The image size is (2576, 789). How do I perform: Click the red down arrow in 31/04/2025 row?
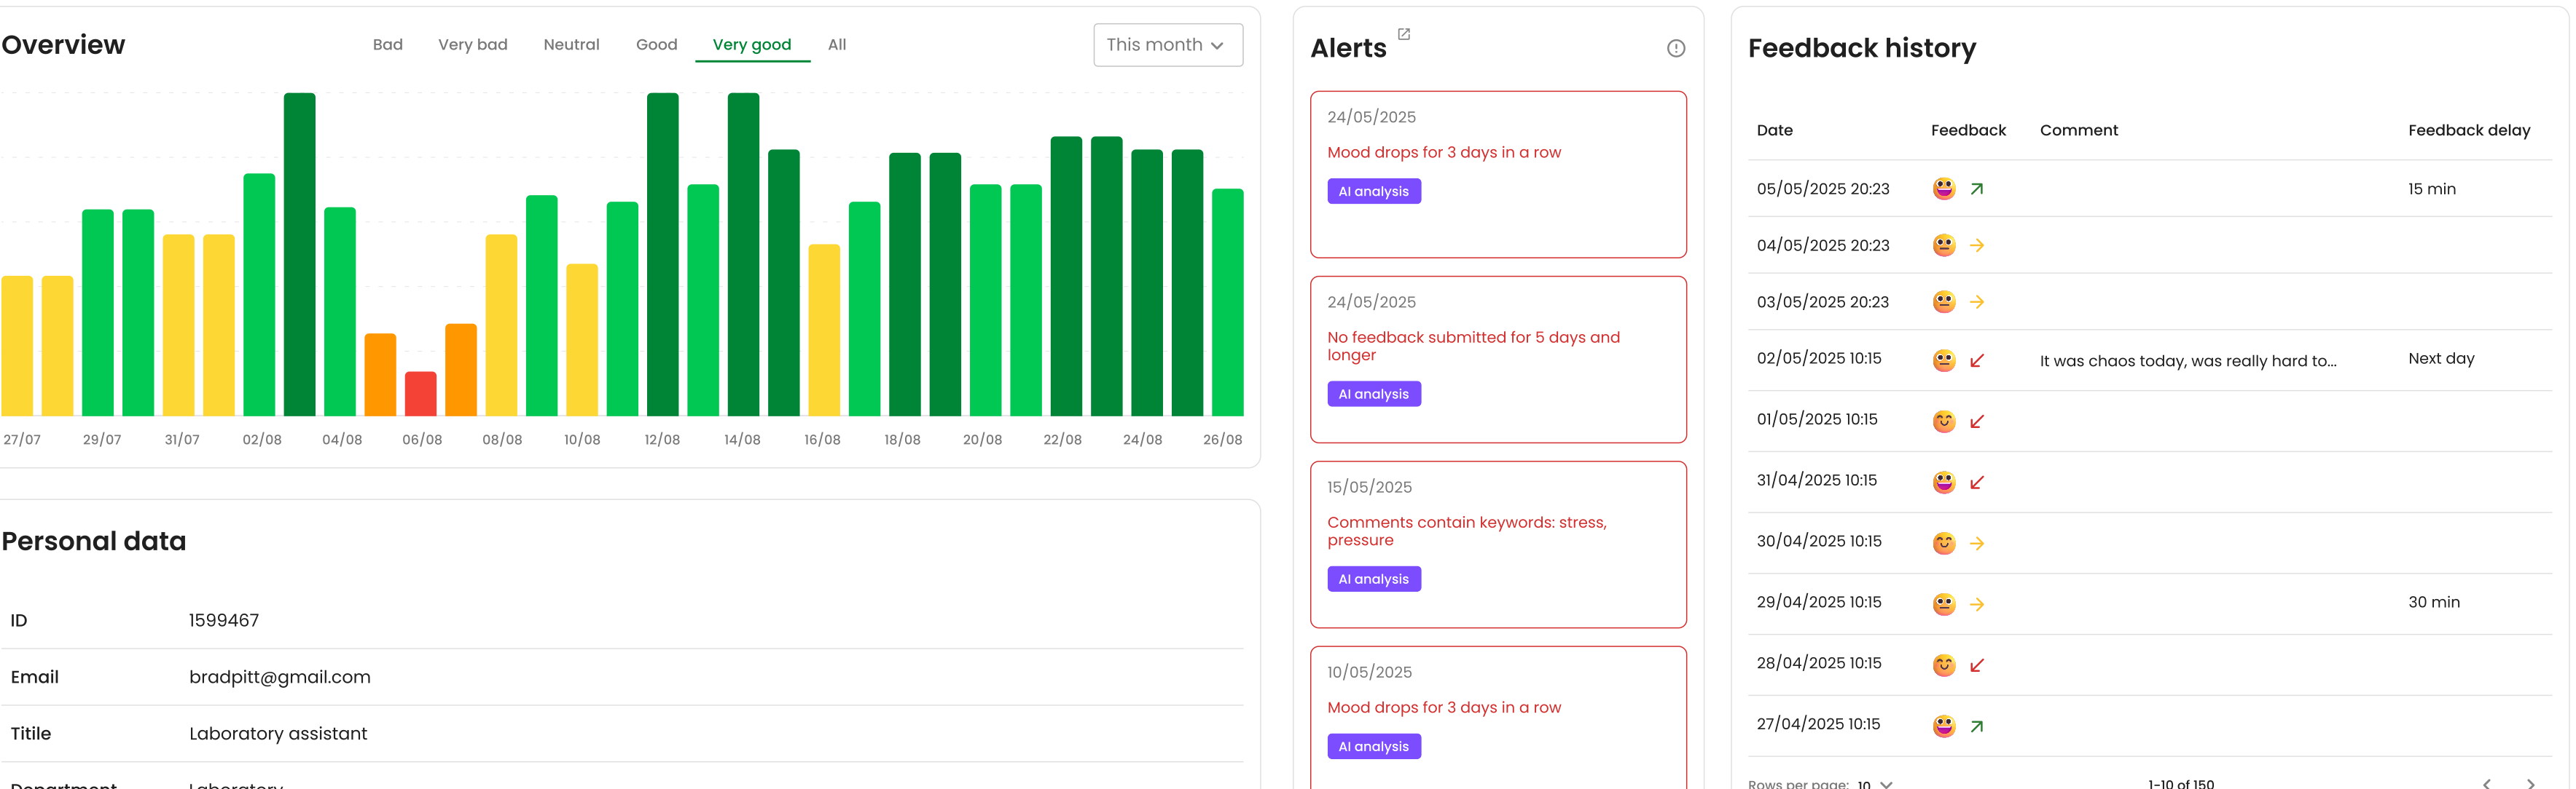click(x=1976, y=483)
